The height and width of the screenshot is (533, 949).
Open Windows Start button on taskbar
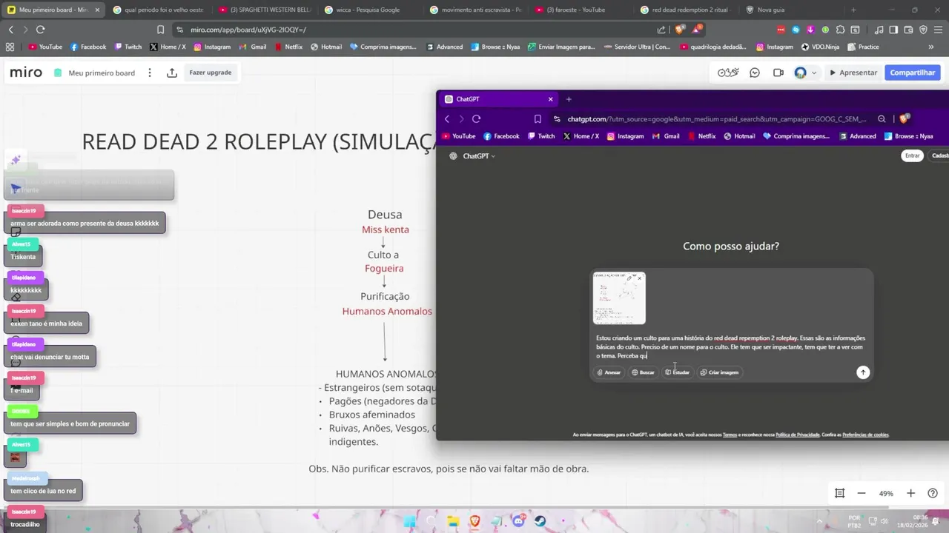click(x=410, y=521)
